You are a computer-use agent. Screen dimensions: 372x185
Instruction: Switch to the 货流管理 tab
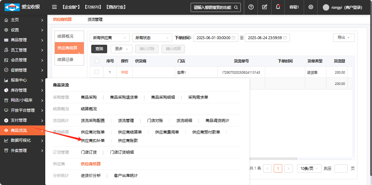pyautogui.click(x=95, y=19)
